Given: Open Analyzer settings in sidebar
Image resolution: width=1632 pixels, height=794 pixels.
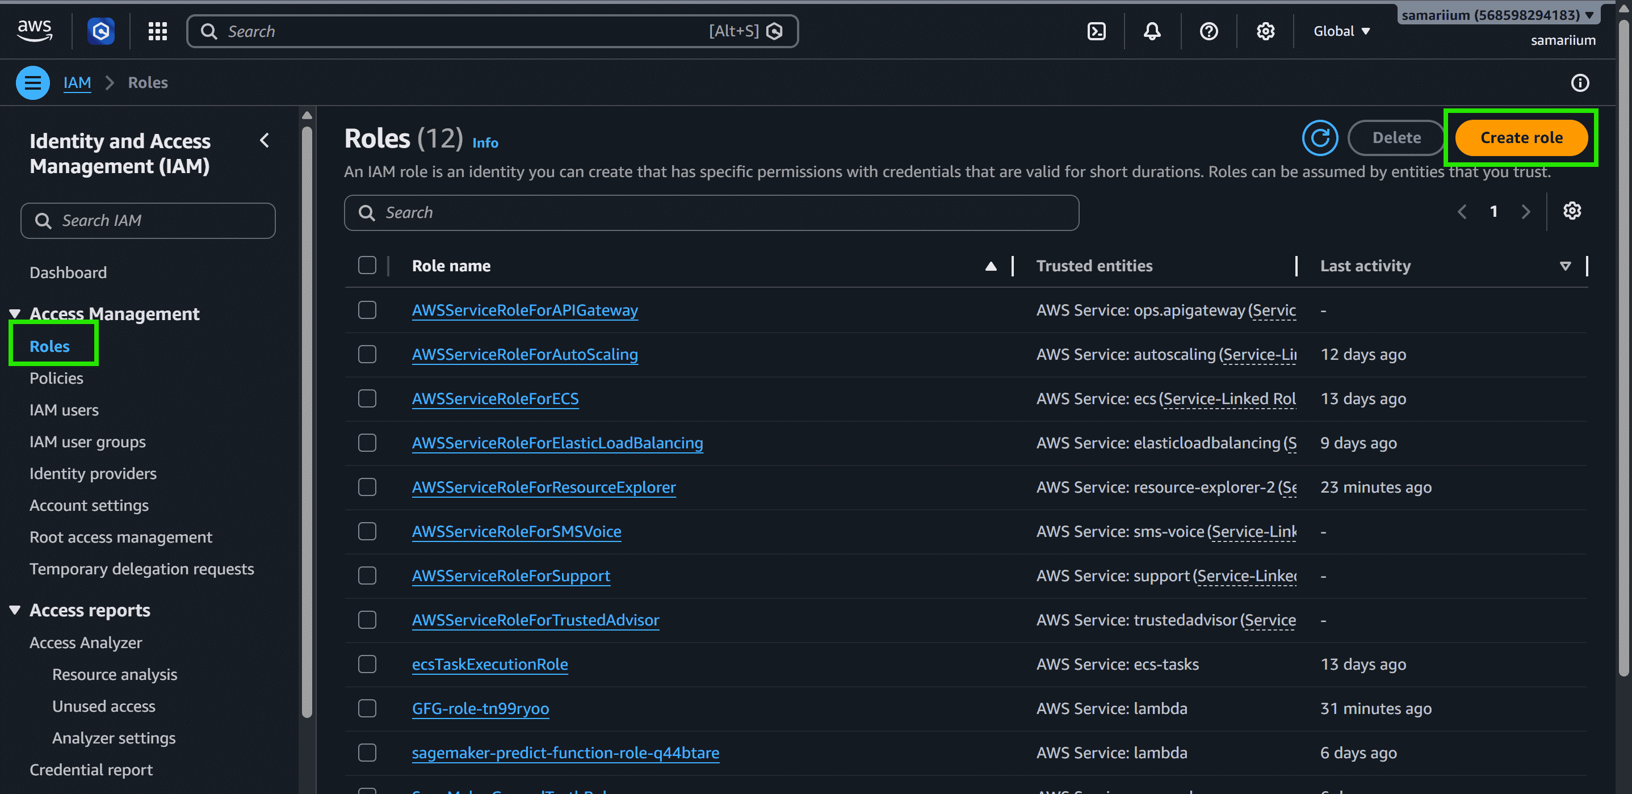Looking at the screenshot, I should tap(114, 738).
